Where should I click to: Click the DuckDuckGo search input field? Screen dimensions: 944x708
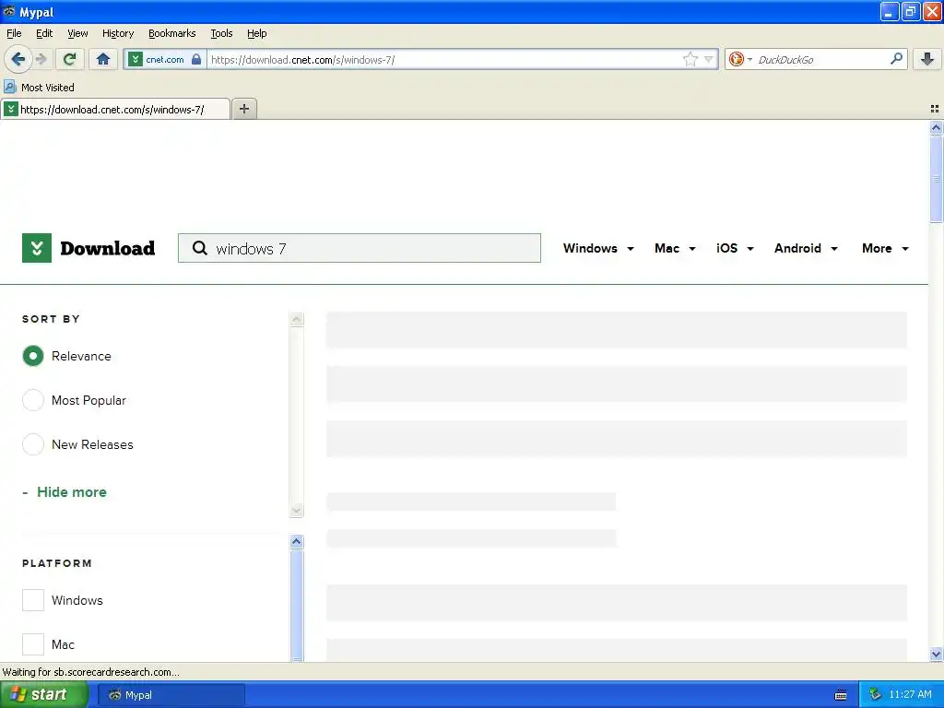click(x=820, y=59)
